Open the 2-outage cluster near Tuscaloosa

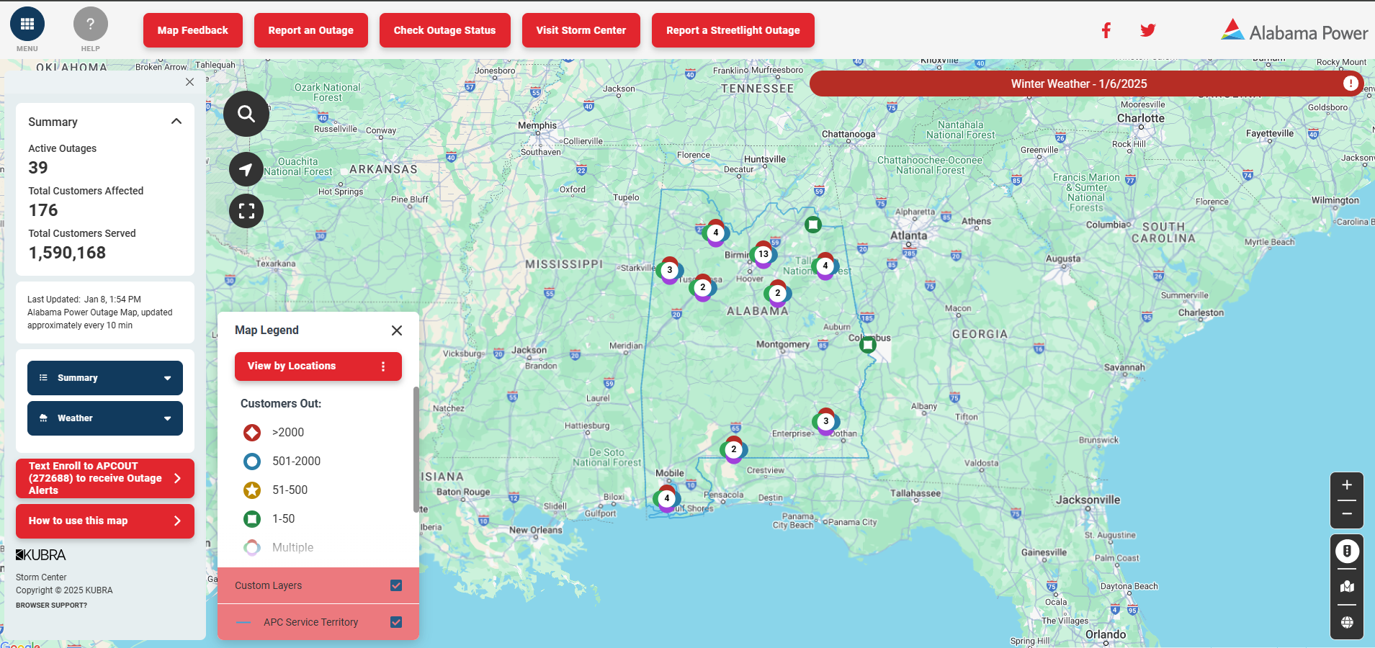pos(703,287)
